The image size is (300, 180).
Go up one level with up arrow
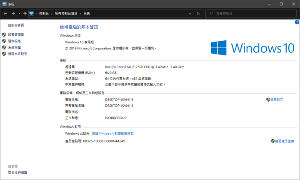pyautogui.click(x=25, y=14)
